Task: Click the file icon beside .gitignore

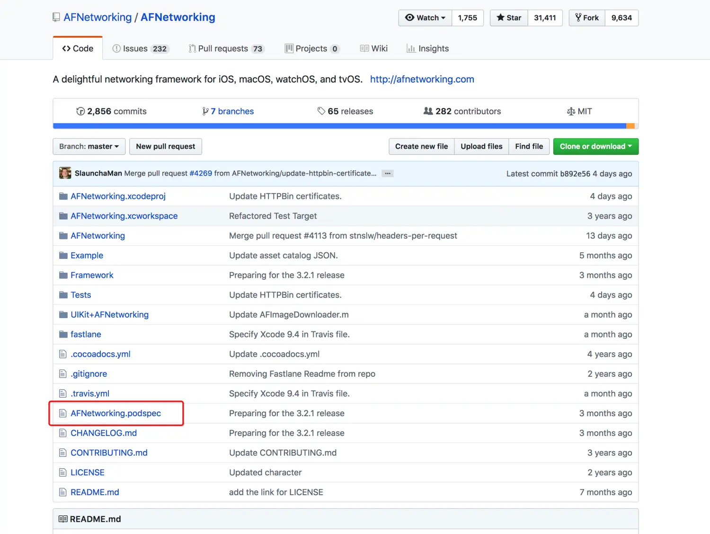Action: tap(63, 374)
